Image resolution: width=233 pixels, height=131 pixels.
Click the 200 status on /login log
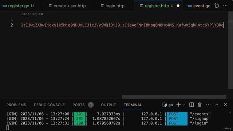pos(80,123)
